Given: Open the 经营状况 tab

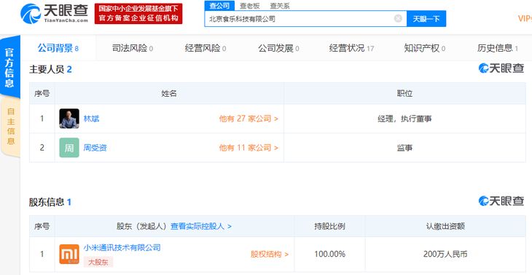Looking at the screenshot, I should (351, 48).
